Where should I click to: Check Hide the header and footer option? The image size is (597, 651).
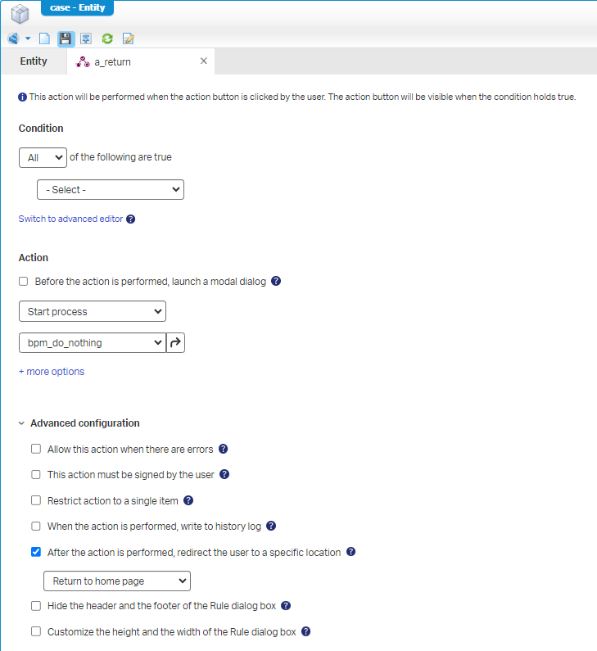[36, 606]
